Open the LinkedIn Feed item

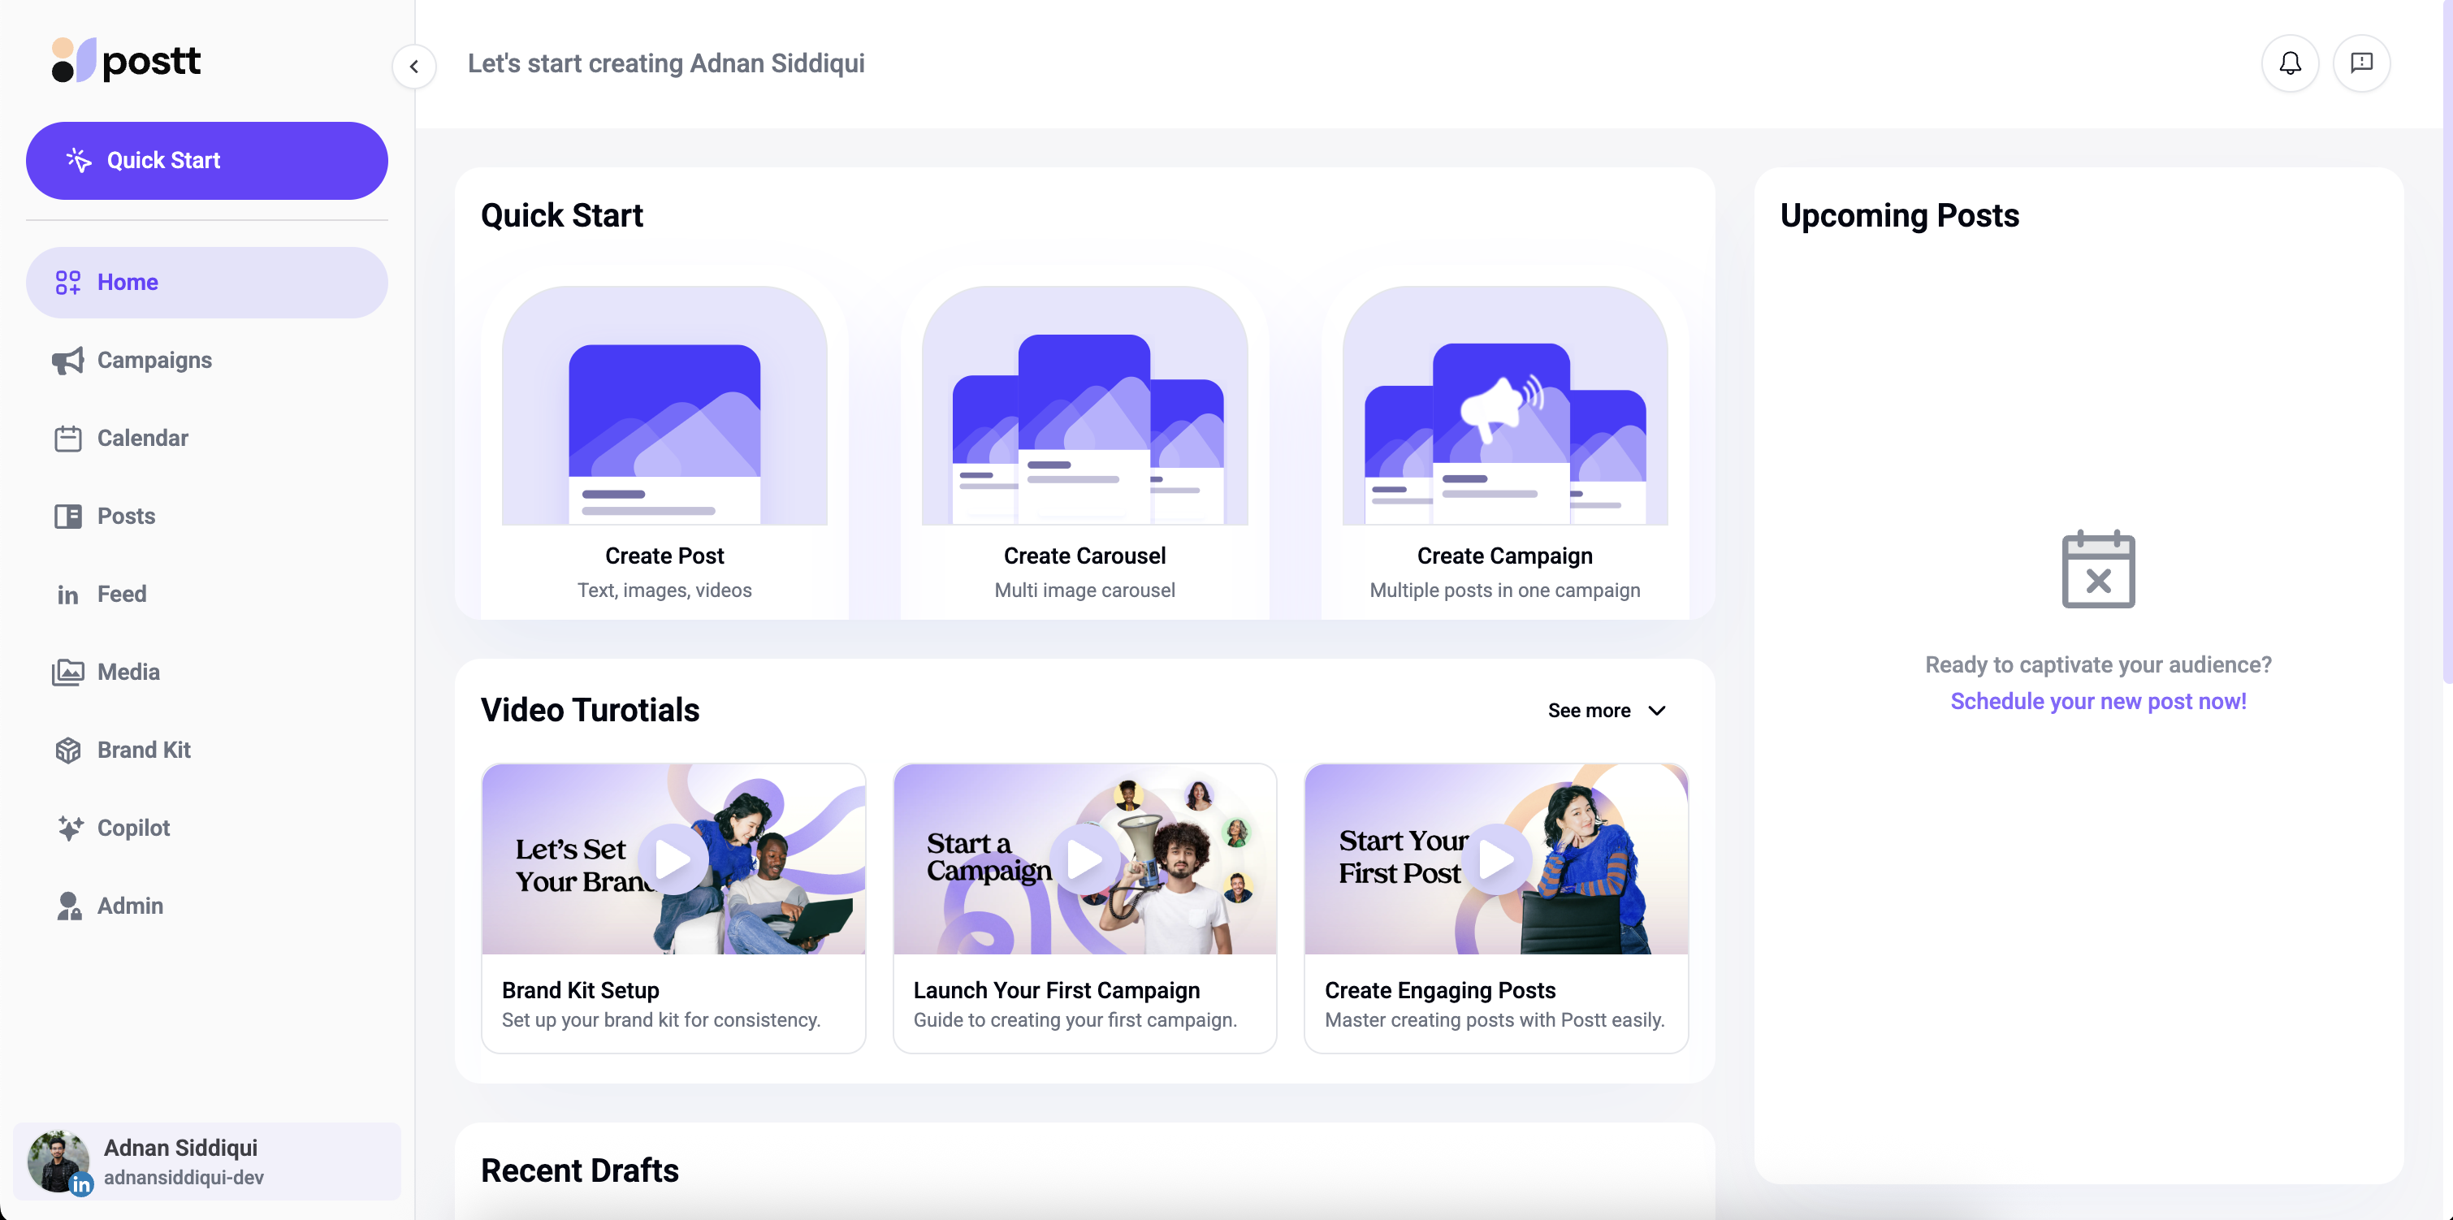pyautogui.click(x=206, y=595)
